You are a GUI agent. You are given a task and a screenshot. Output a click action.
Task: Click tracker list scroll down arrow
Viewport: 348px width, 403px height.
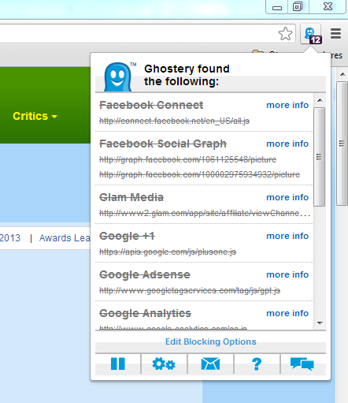320,323
